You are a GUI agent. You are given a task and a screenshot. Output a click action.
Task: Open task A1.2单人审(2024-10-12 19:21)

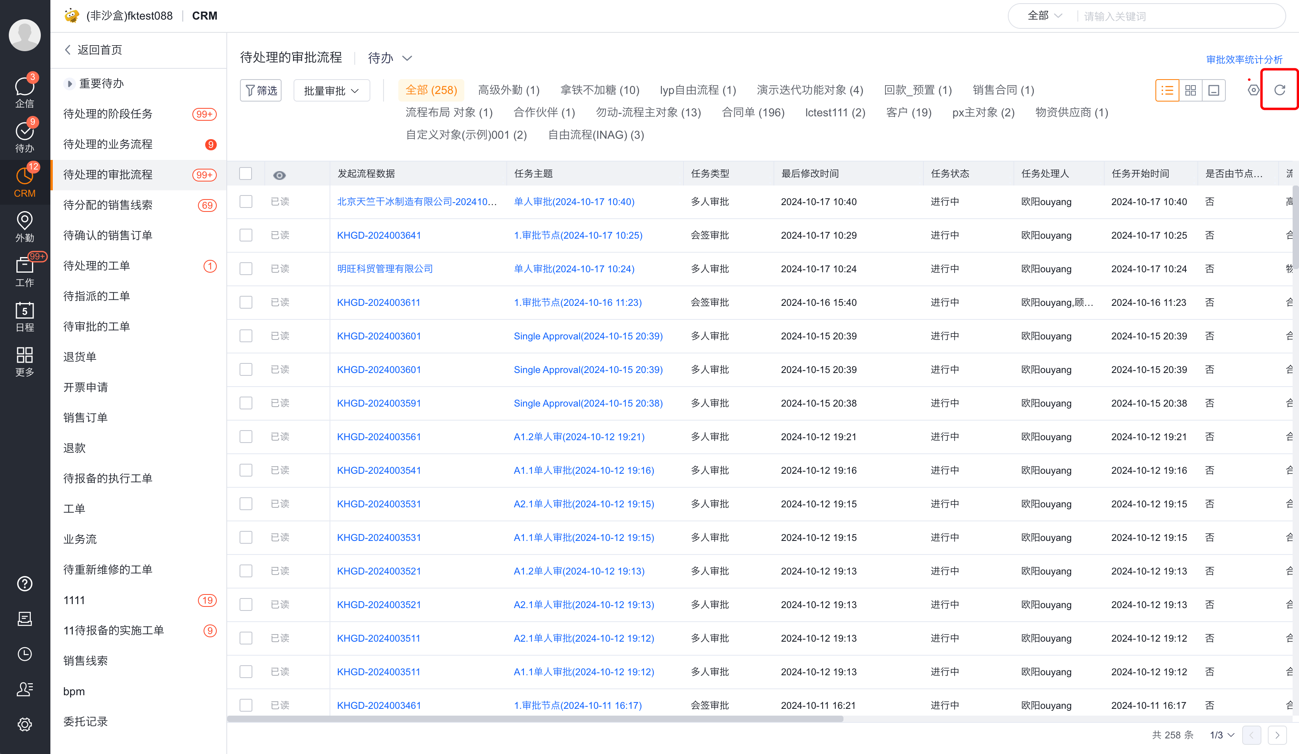[x=579, y=437]
